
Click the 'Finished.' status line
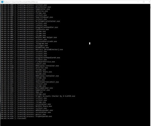22,118
